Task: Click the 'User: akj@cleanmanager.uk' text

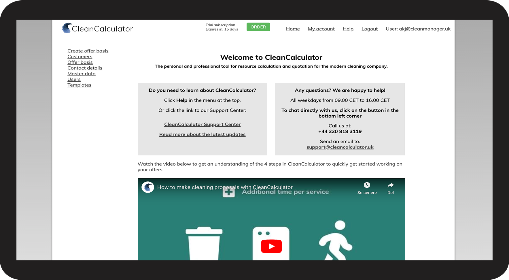Action: 418,29
